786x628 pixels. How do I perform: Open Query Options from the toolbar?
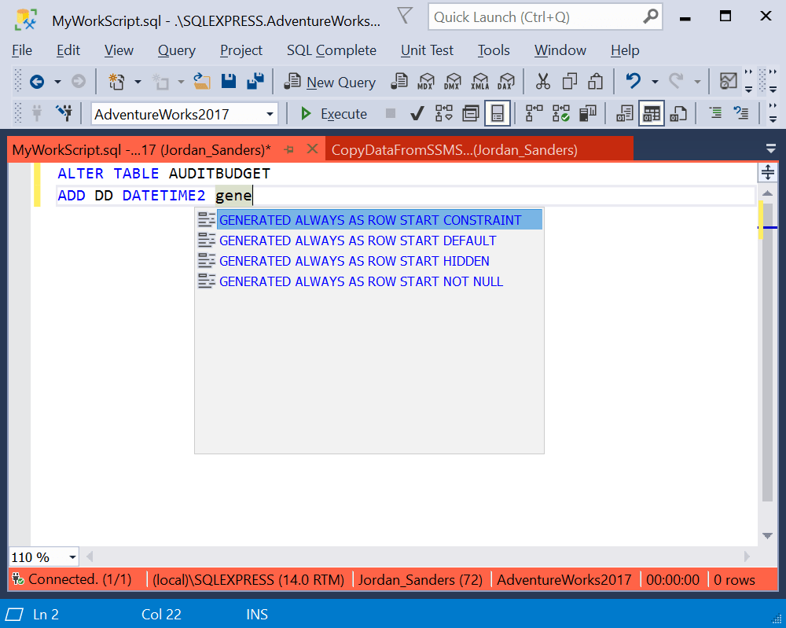[471, 113]
